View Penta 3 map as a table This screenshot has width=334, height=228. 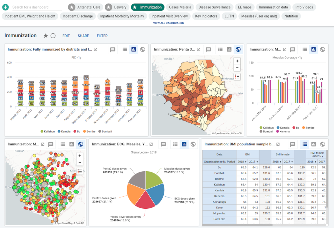tap(220, 49)
